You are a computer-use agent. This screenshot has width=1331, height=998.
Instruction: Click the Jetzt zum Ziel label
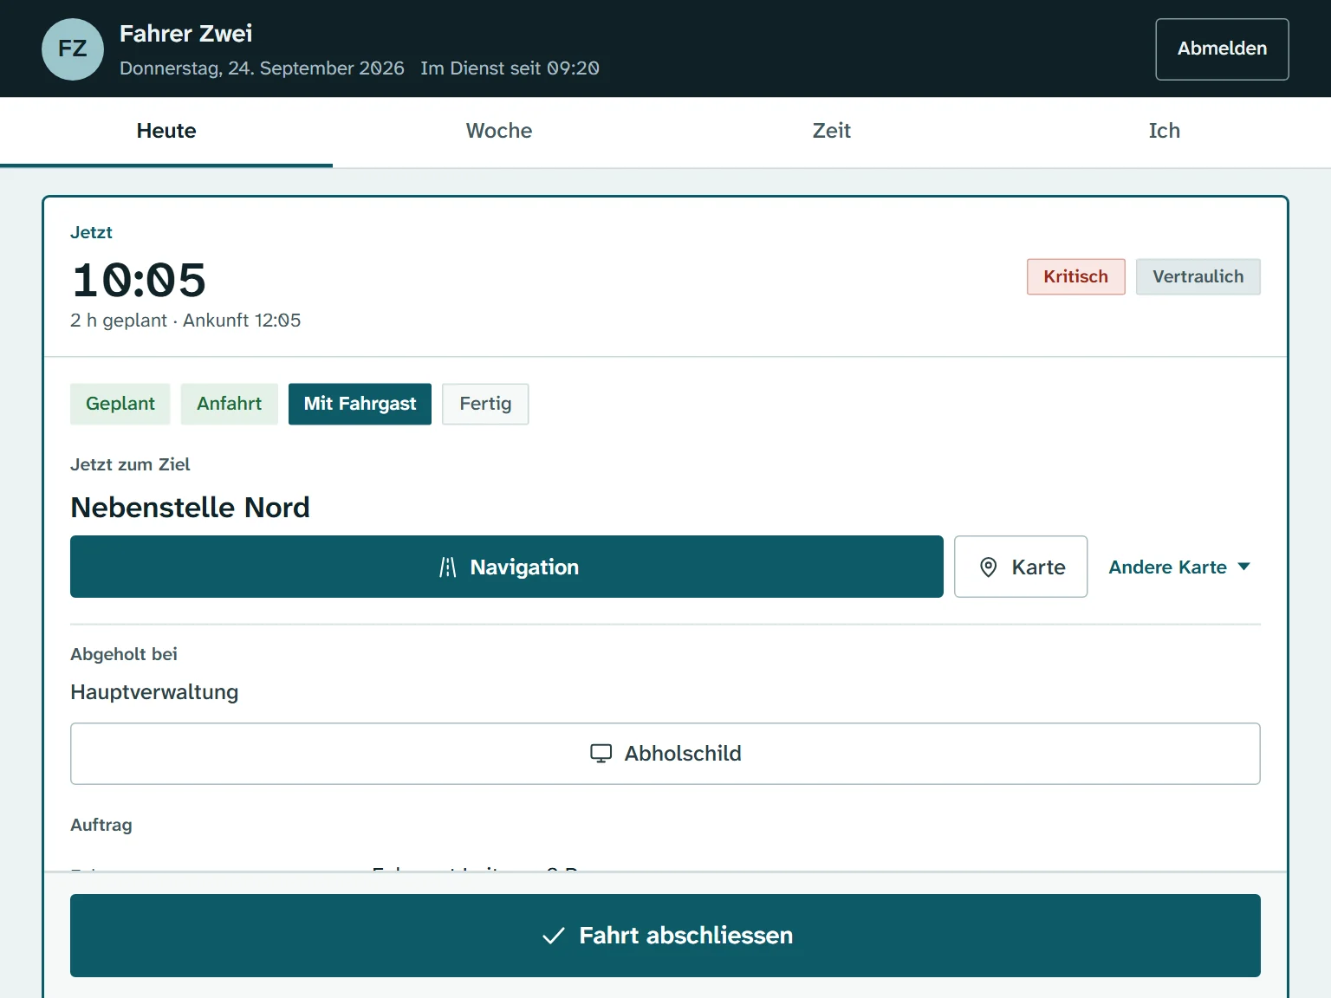tap(130, 464)
